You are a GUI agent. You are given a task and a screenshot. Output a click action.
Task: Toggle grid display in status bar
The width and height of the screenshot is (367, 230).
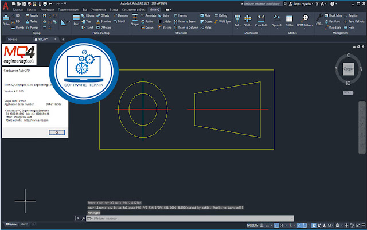point(262,225)
